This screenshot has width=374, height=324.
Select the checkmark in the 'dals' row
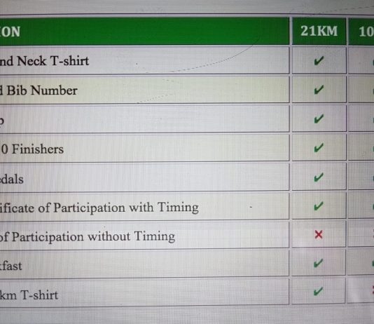click(x=319, y=177)
